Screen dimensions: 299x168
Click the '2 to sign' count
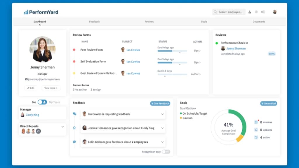click(96, 90)
